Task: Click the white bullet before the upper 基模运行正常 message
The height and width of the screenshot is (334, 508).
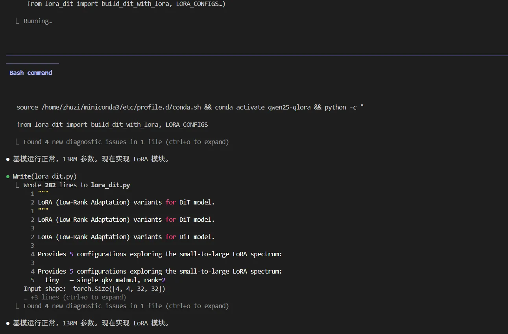Action: pyautogui.click(x=8, y=159)
